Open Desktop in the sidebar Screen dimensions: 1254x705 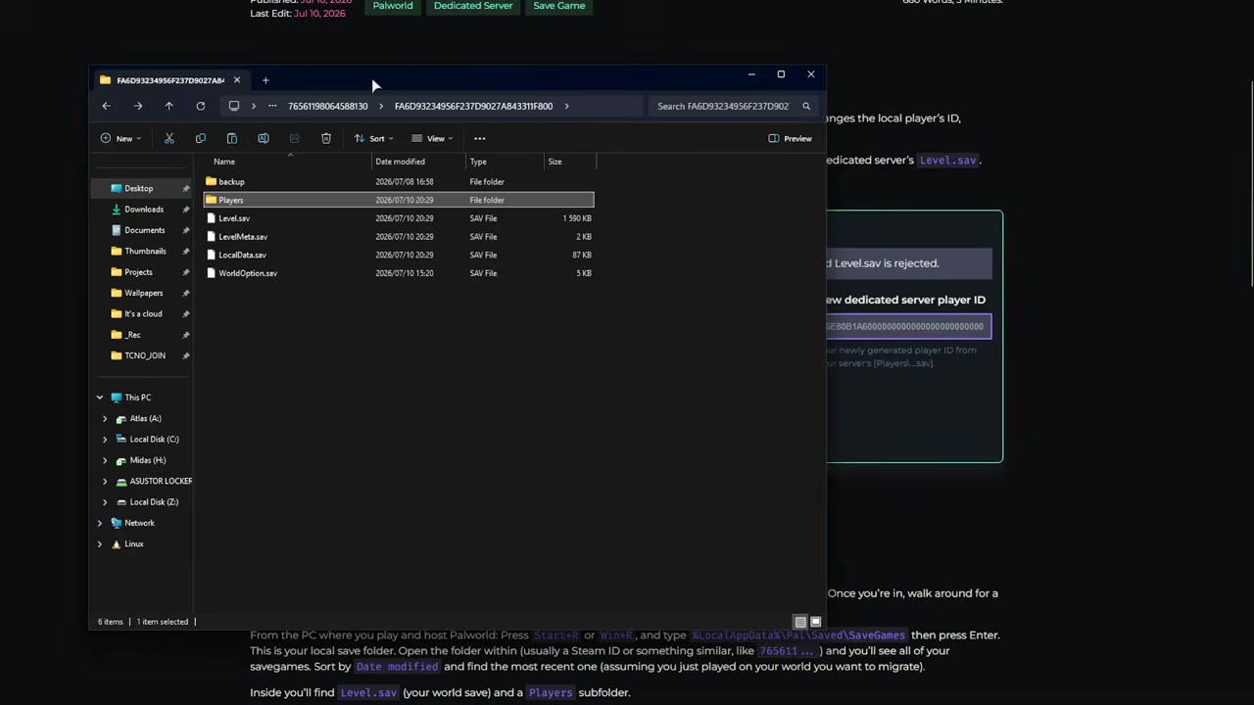[x=138, y=188]
